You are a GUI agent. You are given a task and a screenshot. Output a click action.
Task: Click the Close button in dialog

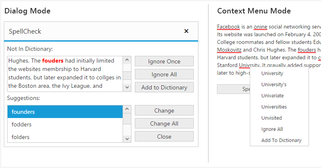(x=164, y=136)
